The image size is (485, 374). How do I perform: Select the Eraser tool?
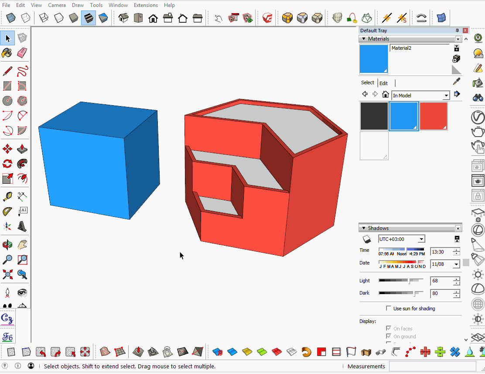(22, 53)
